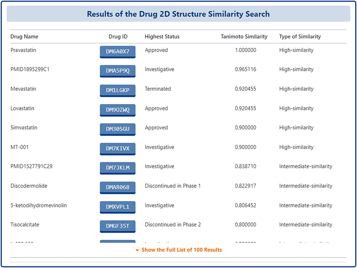Click the Results of Drug 2D Structure title

tap(178, 14)
